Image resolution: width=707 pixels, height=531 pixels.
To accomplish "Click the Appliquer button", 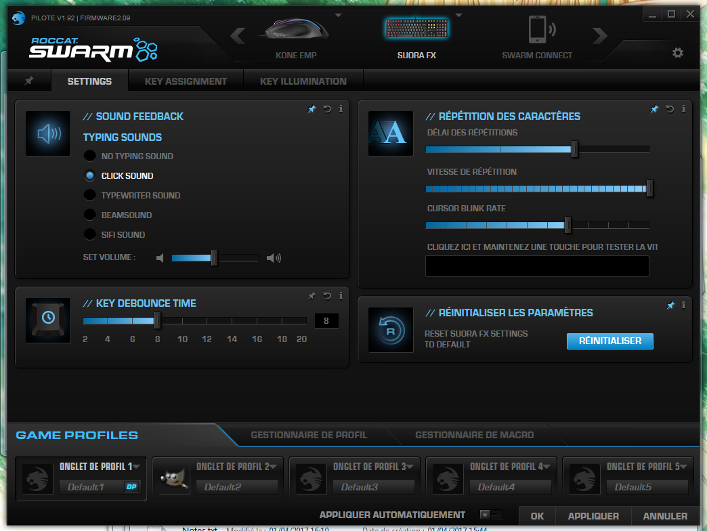I will (593, 516).
